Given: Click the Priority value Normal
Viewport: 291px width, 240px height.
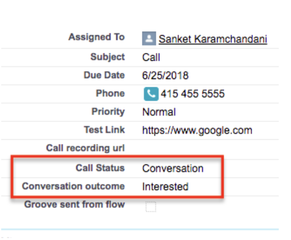Looking at the screenshot, I should pos(159,112).
